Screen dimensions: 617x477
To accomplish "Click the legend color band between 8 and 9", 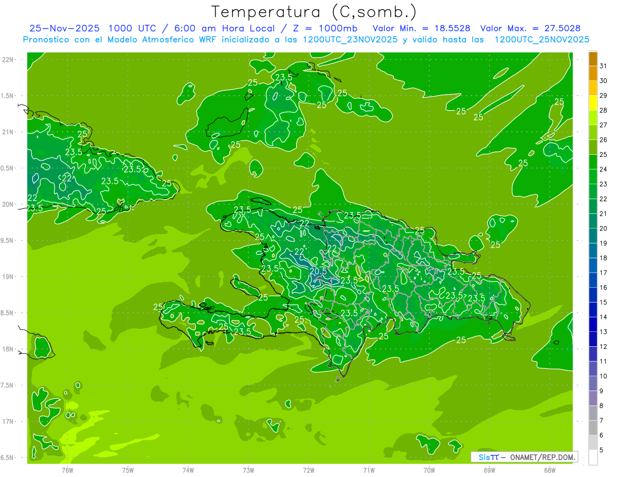I will pos(593,398).
